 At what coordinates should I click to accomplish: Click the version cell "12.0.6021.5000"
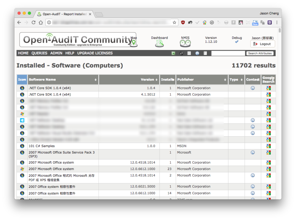click(x=143, y=187)
